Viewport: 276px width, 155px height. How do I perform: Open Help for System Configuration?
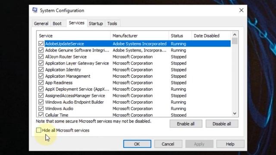click(x=230, y=144)
